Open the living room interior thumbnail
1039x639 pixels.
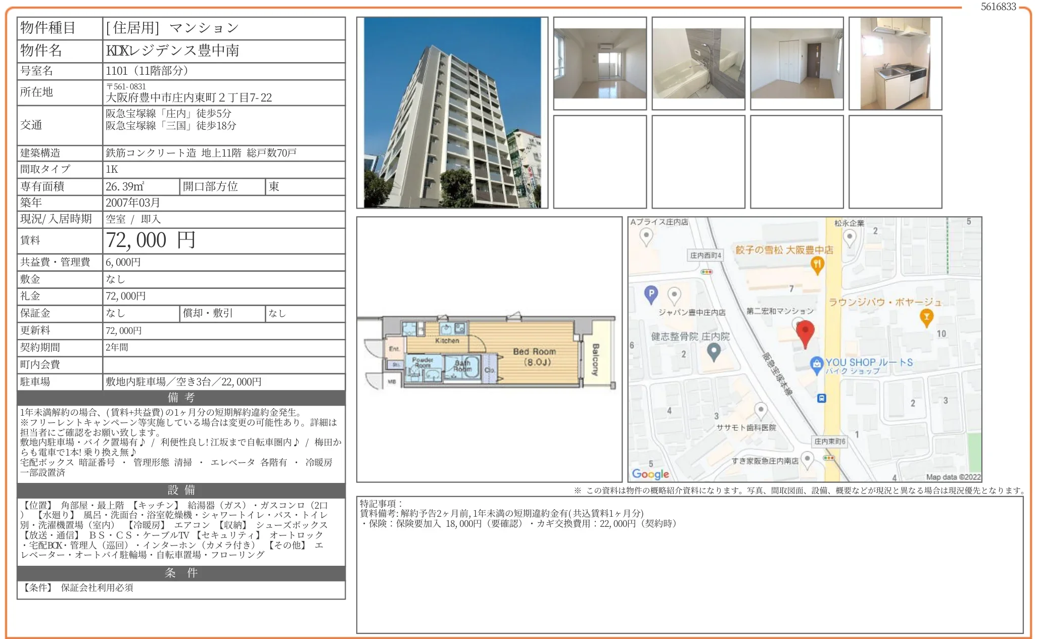coord(599,63)
